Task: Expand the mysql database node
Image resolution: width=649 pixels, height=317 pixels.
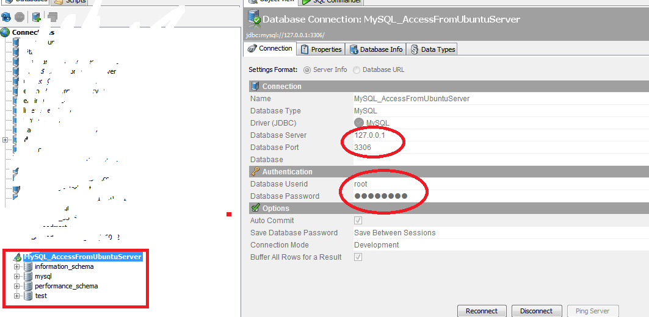Action: (17, 276)
